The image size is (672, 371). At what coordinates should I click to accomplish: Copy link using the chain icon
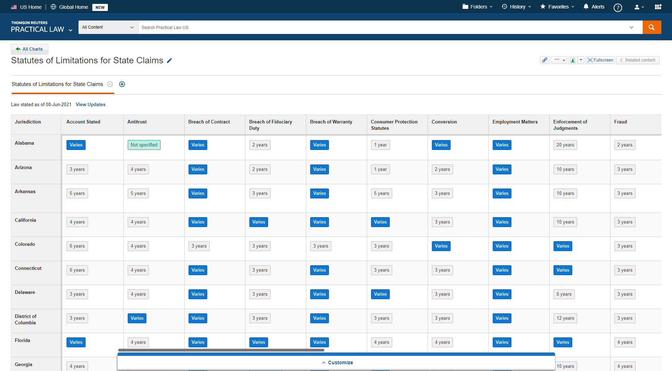tap(545, 60)
